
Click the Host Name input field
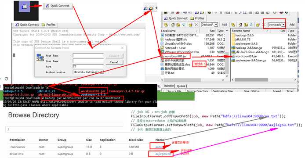(88, 55)
